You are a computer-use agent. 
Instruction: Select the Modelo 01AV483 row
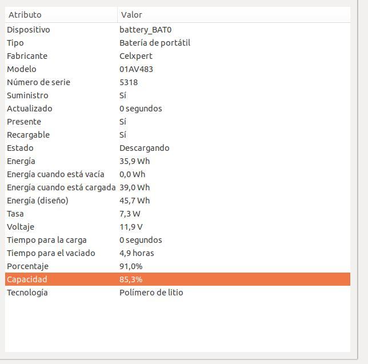click(178, 69)
